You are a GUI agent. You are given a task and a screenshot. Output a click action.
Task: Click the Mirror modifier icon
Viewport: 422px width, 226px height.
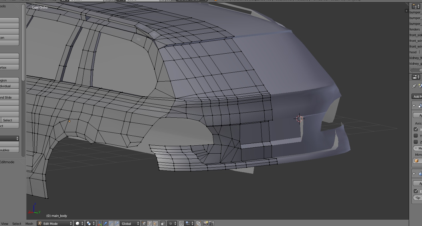(420, 106)
